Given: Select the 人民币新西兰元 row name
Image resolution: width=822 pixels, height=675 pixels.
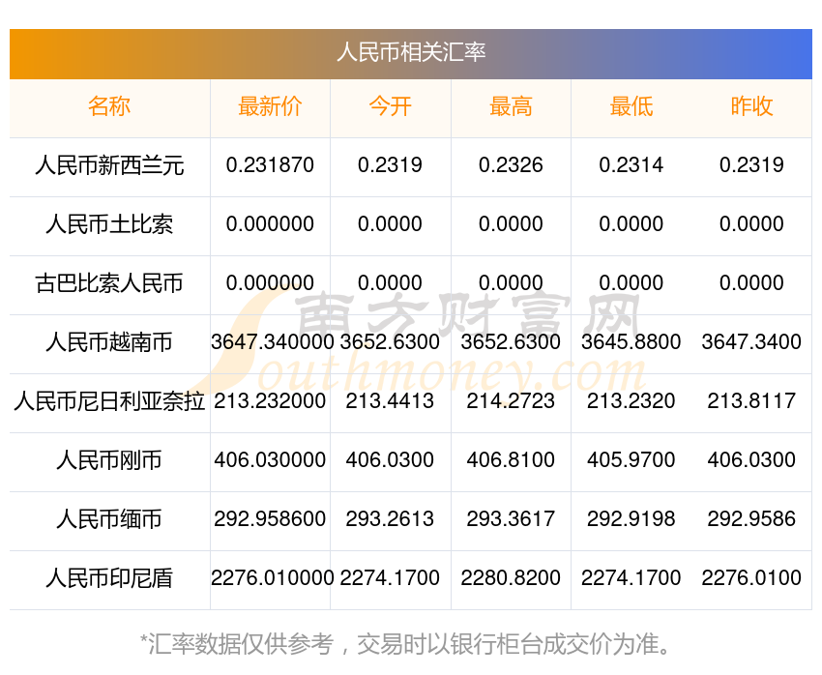Looking at the screenshot, I should (x=109, y=165).
